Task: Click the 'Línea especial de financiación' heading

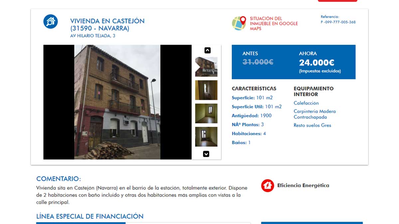Action: pos(90,216)
